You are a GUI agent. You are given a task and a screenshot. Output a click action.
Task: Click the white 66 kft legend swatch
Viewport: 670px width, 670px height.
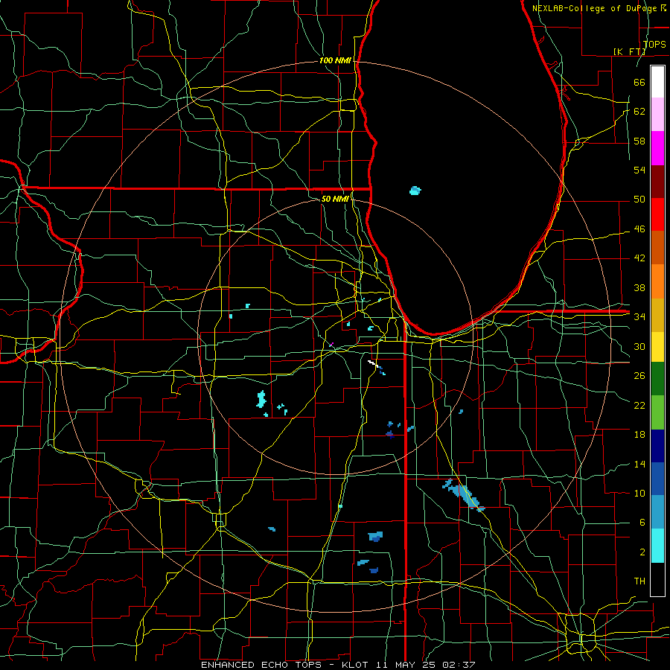tap(657, 82)
